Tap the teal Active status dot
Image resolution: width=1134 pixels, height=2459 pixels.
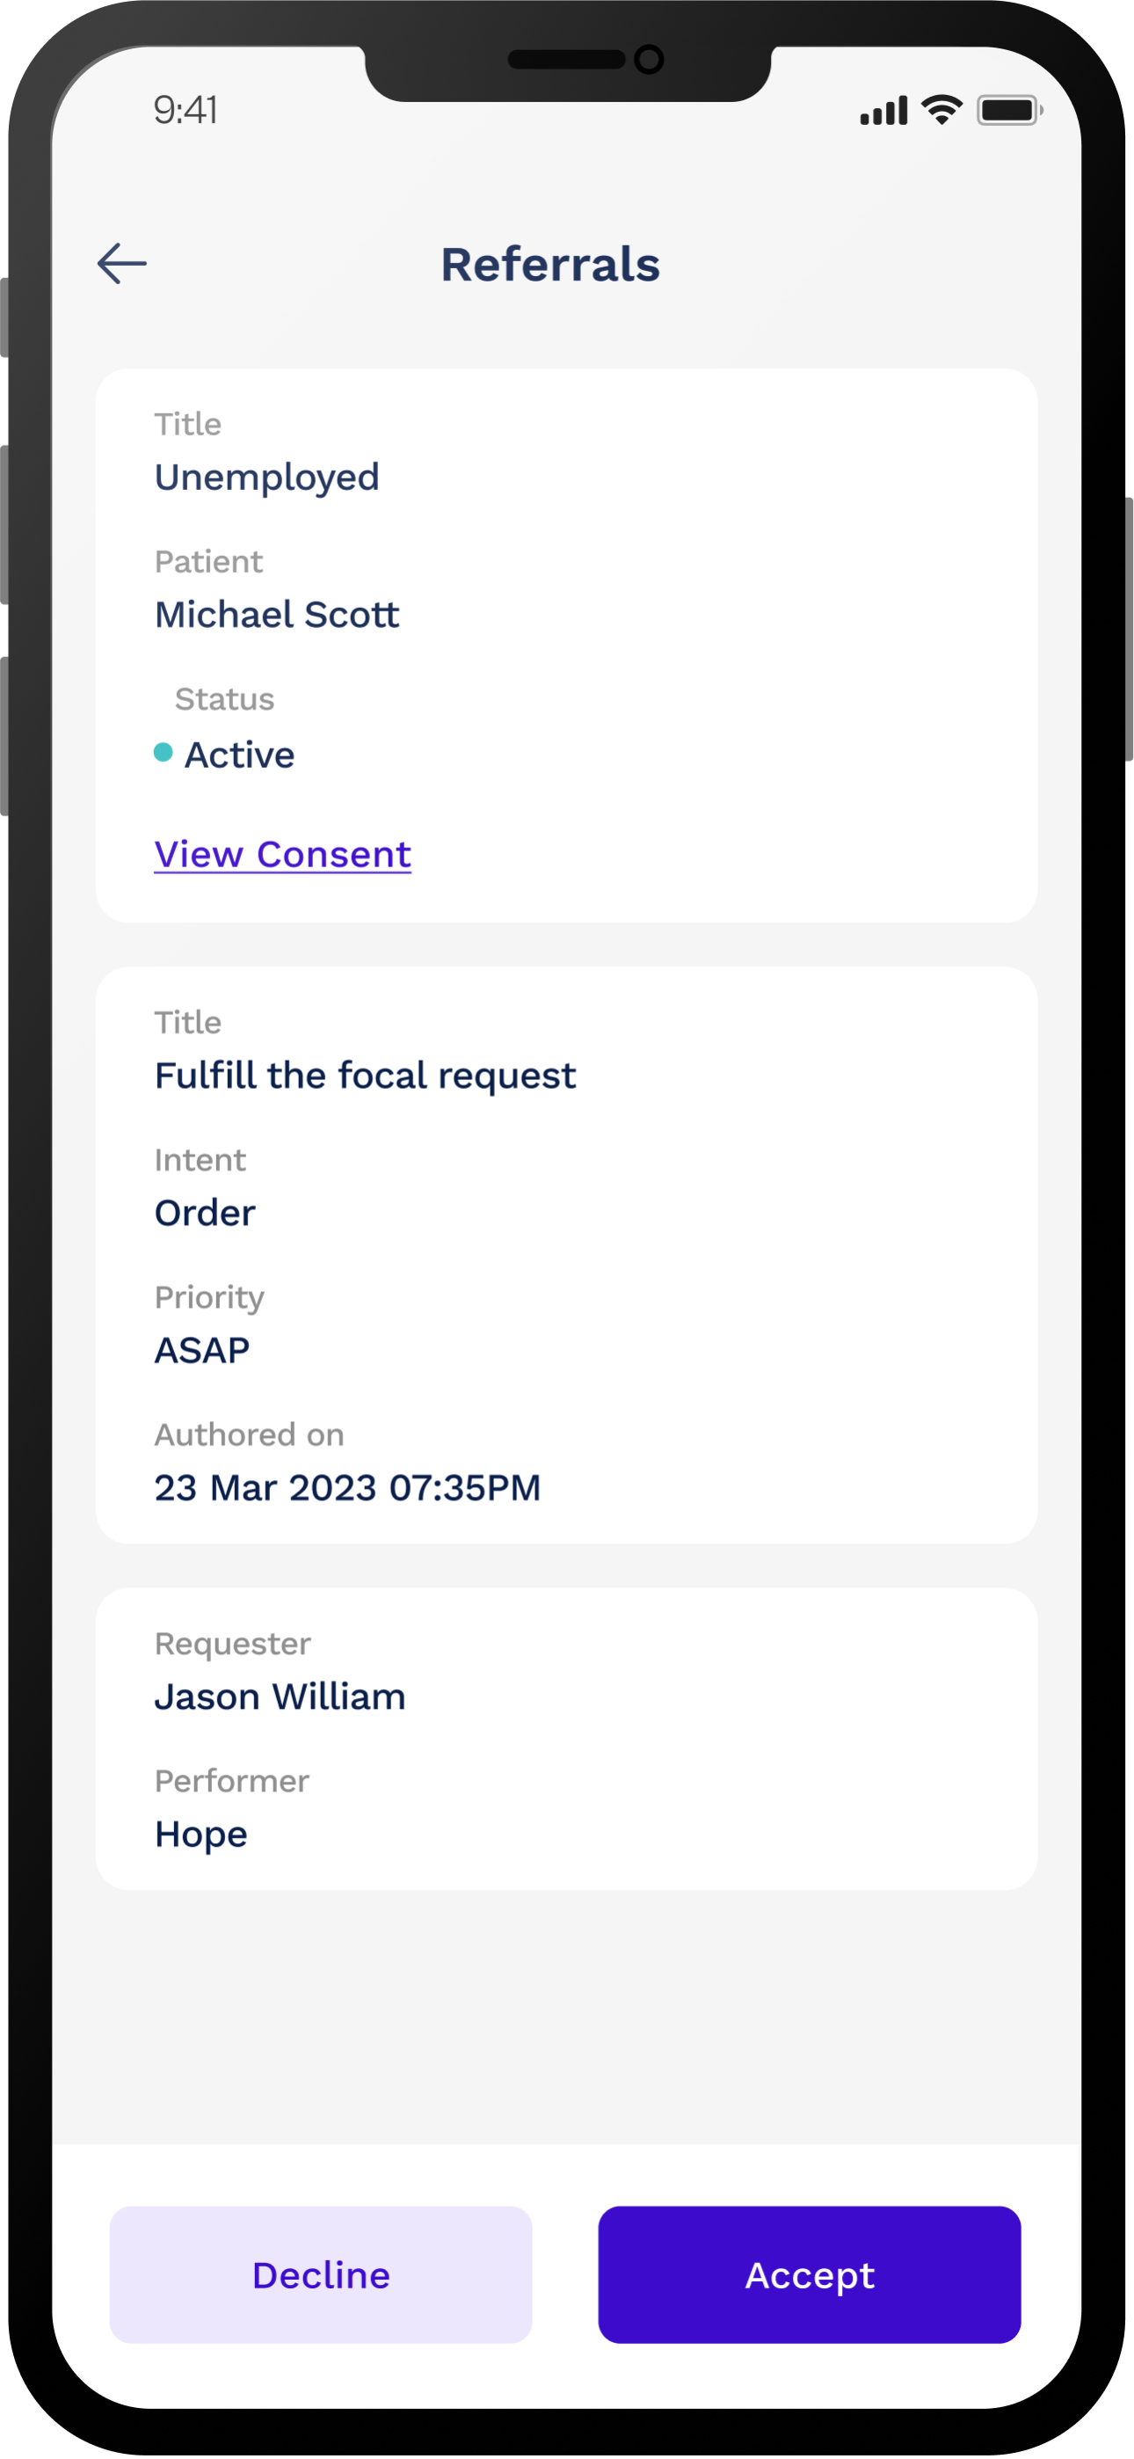tap(164, 752)
